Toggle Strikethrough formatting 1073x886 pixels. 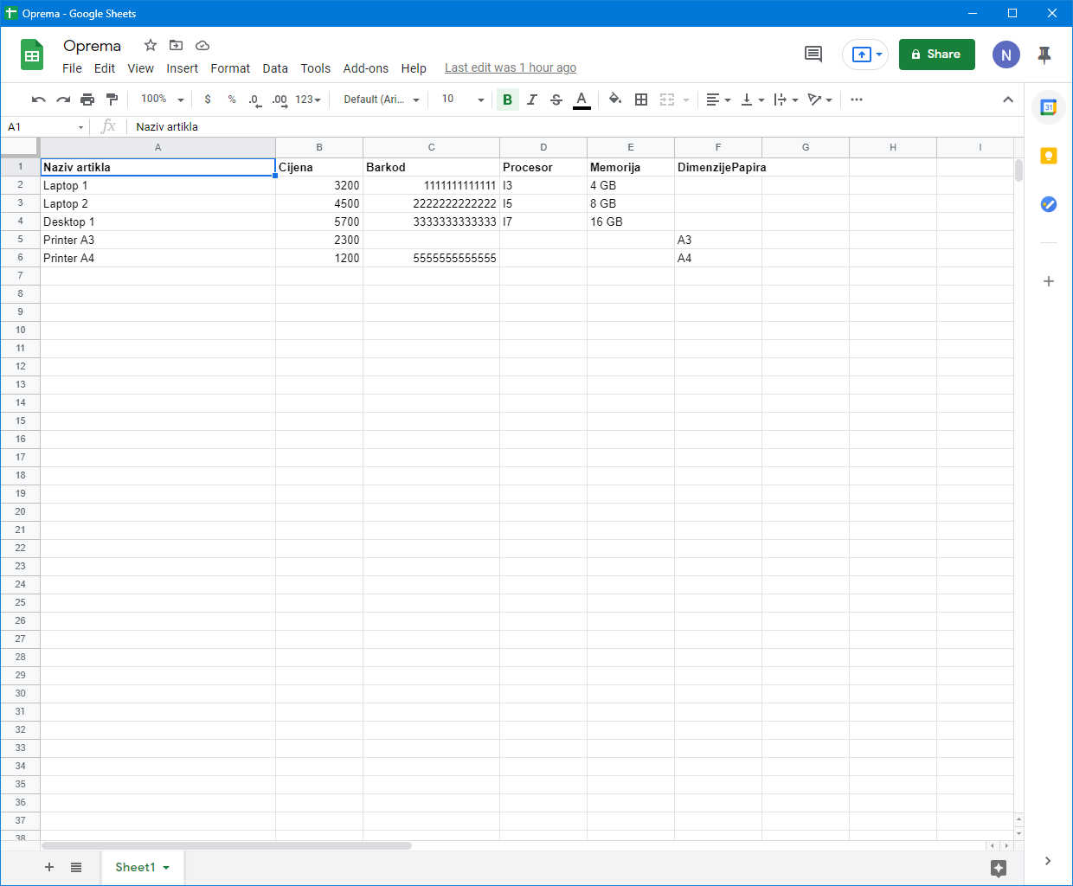[556, 100]
